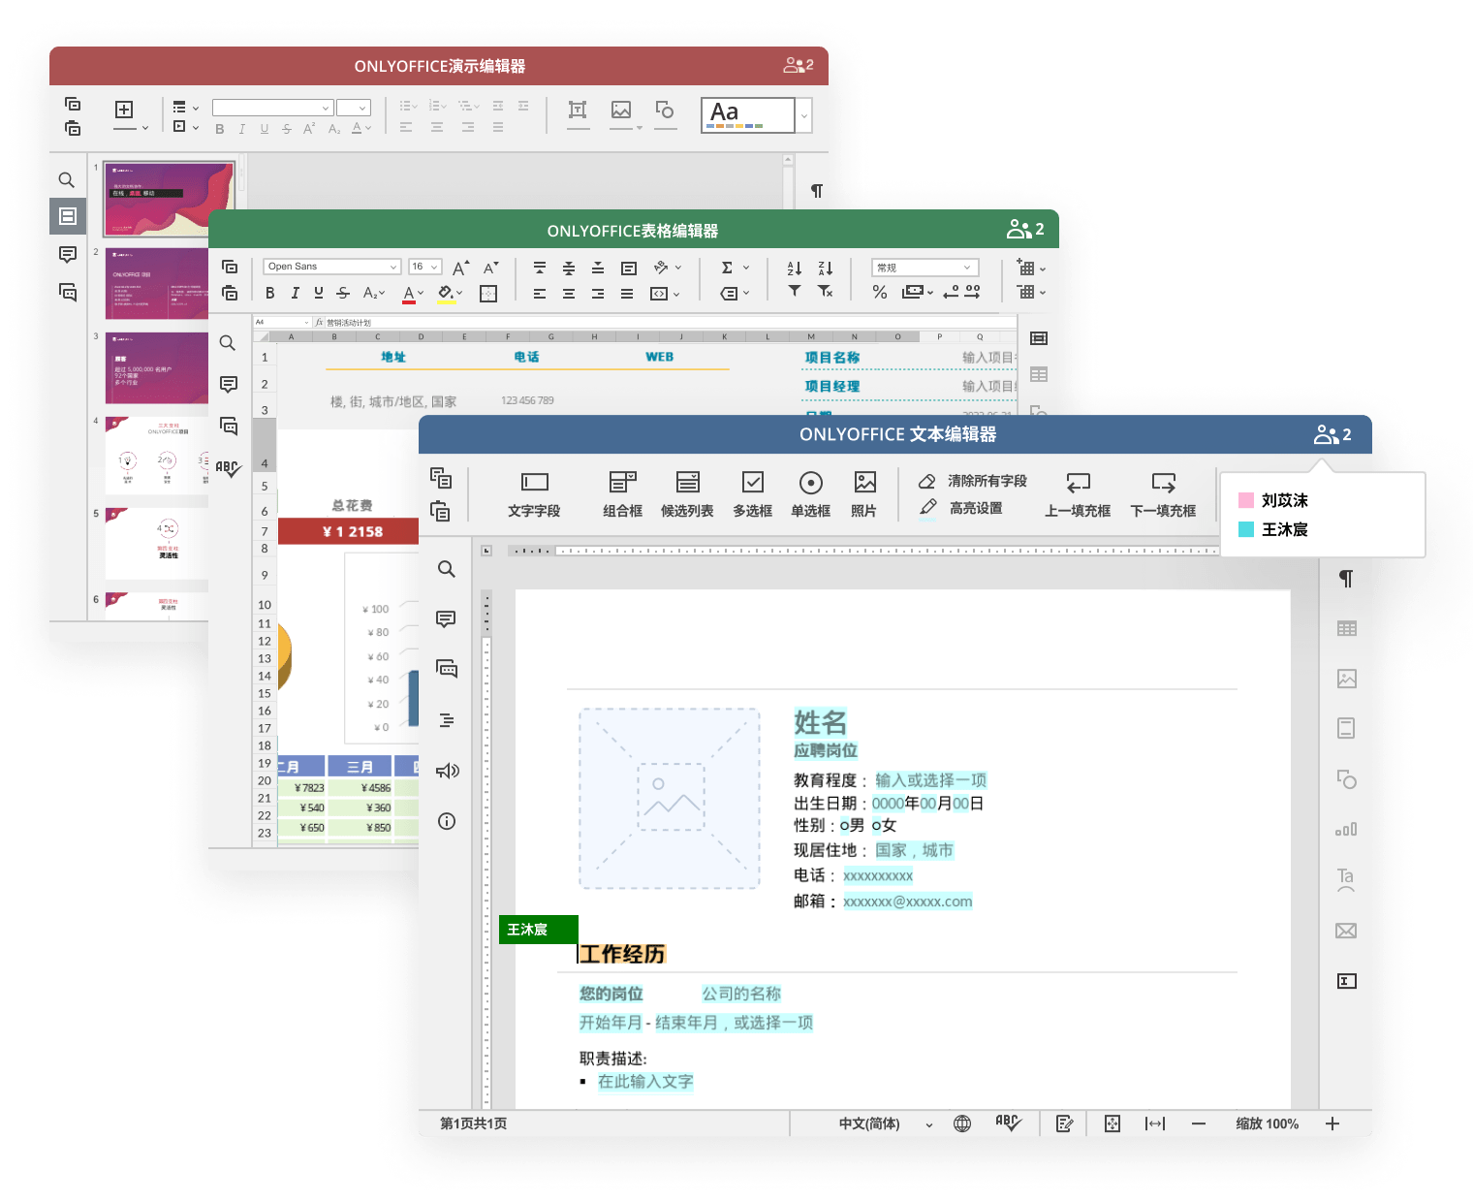Screen dimensions: 1473x1202
Task: Toggle nonprinting characters in presentation editor
Action: 817,191
